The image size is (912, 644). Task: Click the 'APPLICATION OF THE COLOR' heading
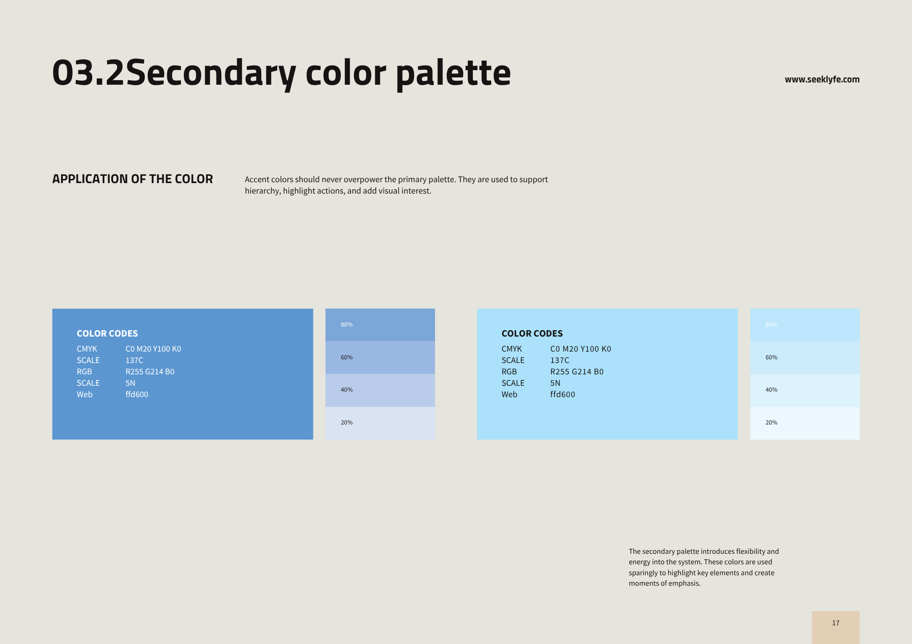pos(133,179)
